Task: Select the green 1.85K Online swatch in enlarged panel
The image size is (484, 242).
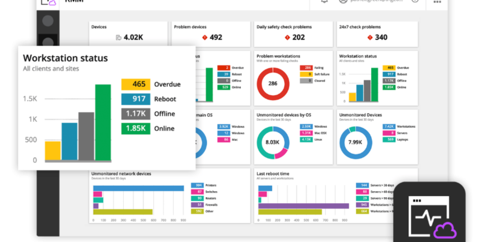Action: coord(136,129)
